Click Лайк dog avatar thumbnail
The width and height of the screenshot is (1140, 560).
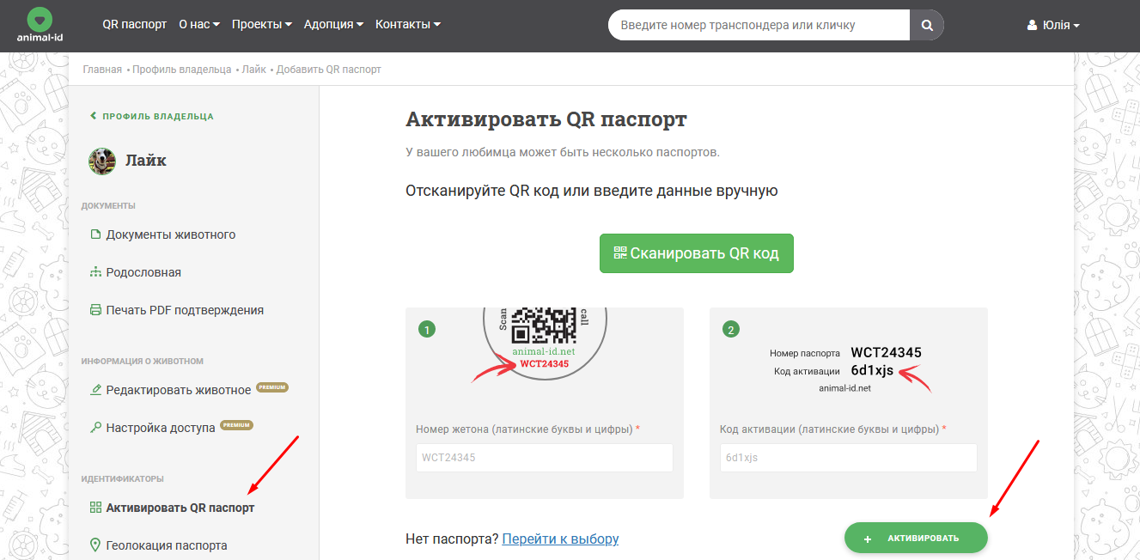(102, 161)
